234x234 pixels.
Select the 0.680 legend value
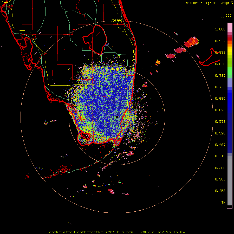pyautogui.click(x=220, y=99)
